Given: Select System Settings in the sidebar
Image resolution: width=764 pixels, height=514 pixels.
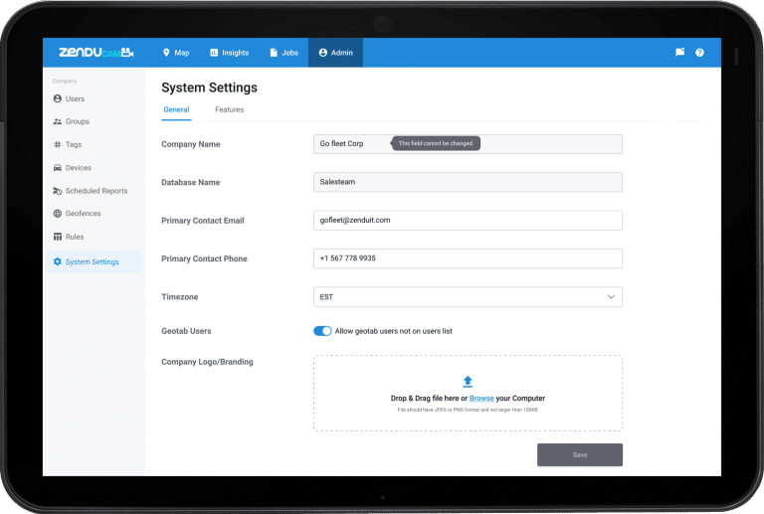Looking at the screenshot, I should pos(94,261).
